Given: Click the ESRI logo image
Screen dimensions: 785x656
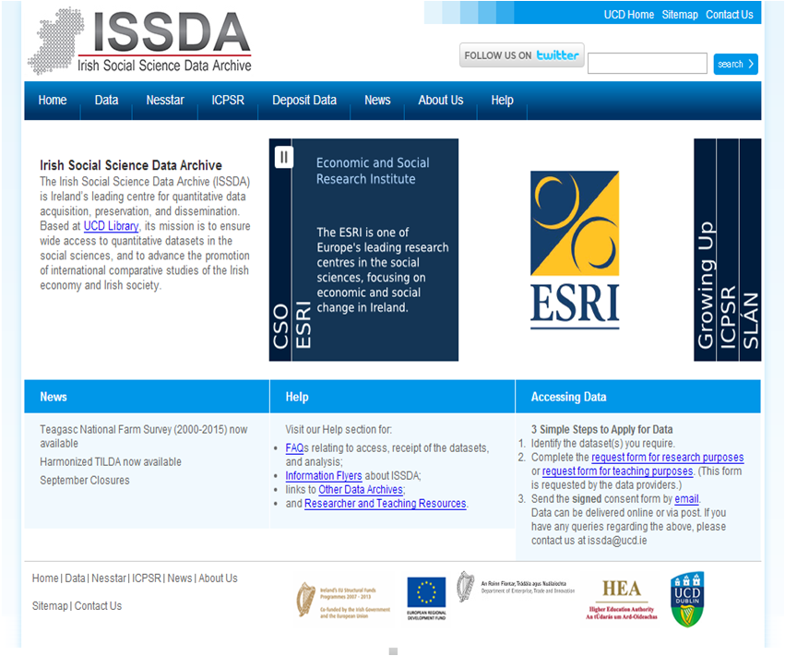Looking at the screenshot, I should pyautogui.click(x=575, y=250).
